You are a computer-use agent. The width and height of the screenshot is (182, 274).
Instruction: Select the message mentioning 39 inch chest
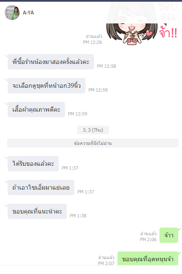click(x=46, y=86)
